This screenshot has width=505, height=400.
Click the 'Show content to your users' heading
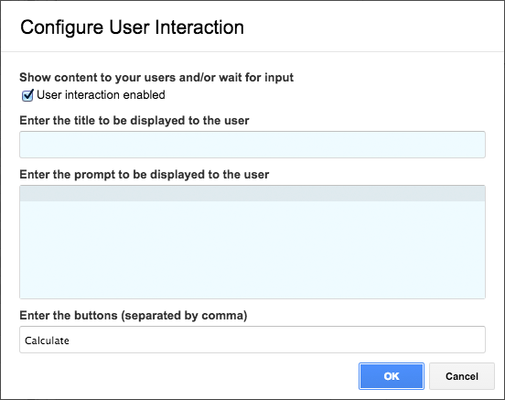point(156,78)
